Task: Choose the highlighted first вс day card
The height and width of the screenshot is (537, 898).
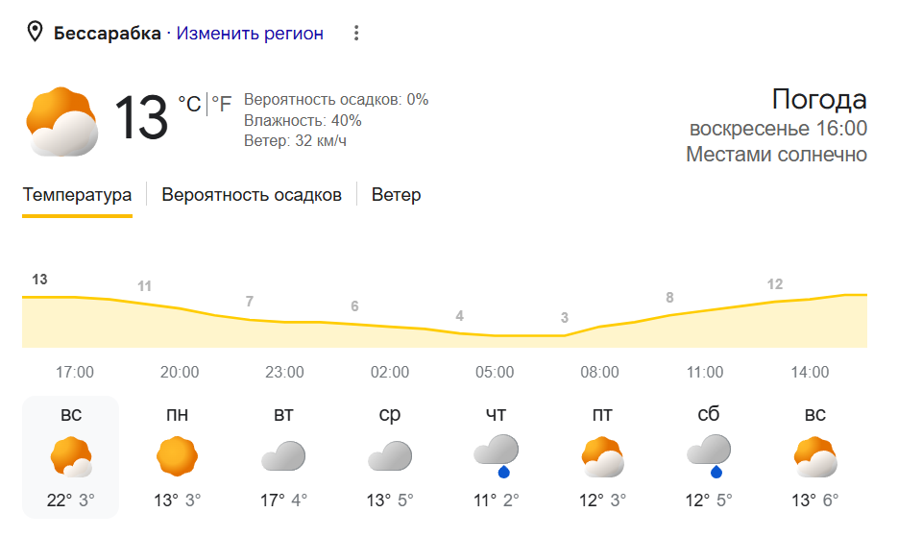Action: [x=71, y=457]
